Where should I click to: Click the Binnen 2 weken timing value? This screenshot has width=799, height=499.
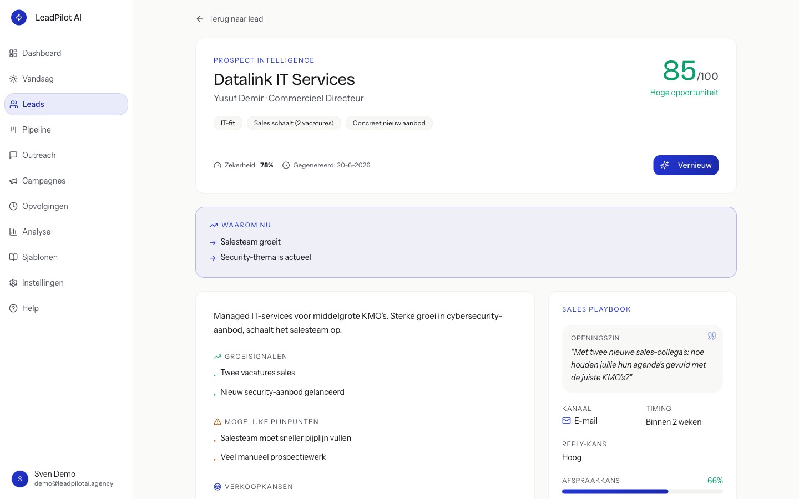(674, 422)
